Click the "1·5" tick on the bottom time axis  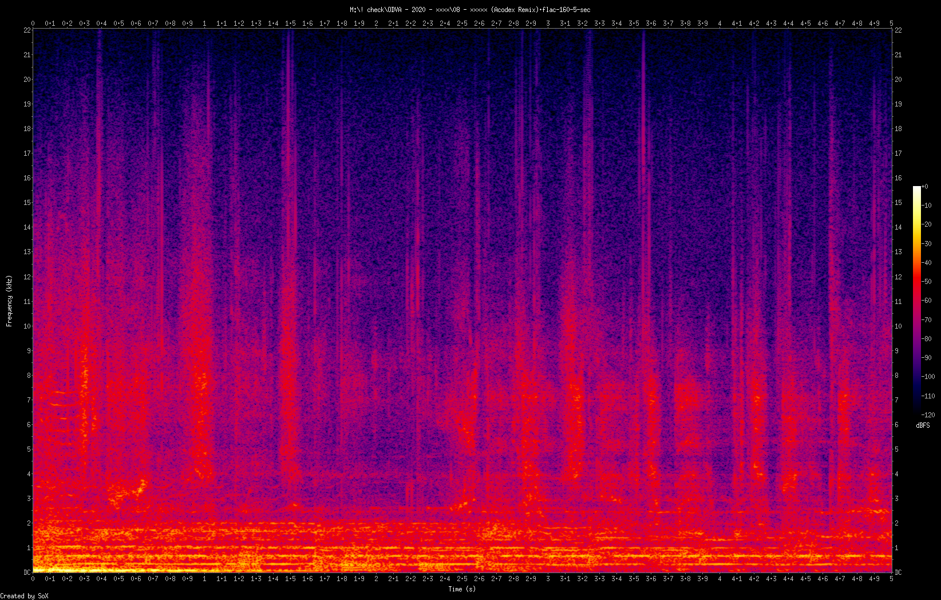point(290,579)
